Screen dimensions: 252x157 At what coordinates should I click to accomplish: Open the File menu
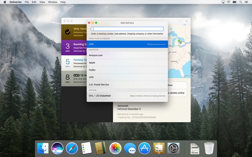[x=27, y=2]
